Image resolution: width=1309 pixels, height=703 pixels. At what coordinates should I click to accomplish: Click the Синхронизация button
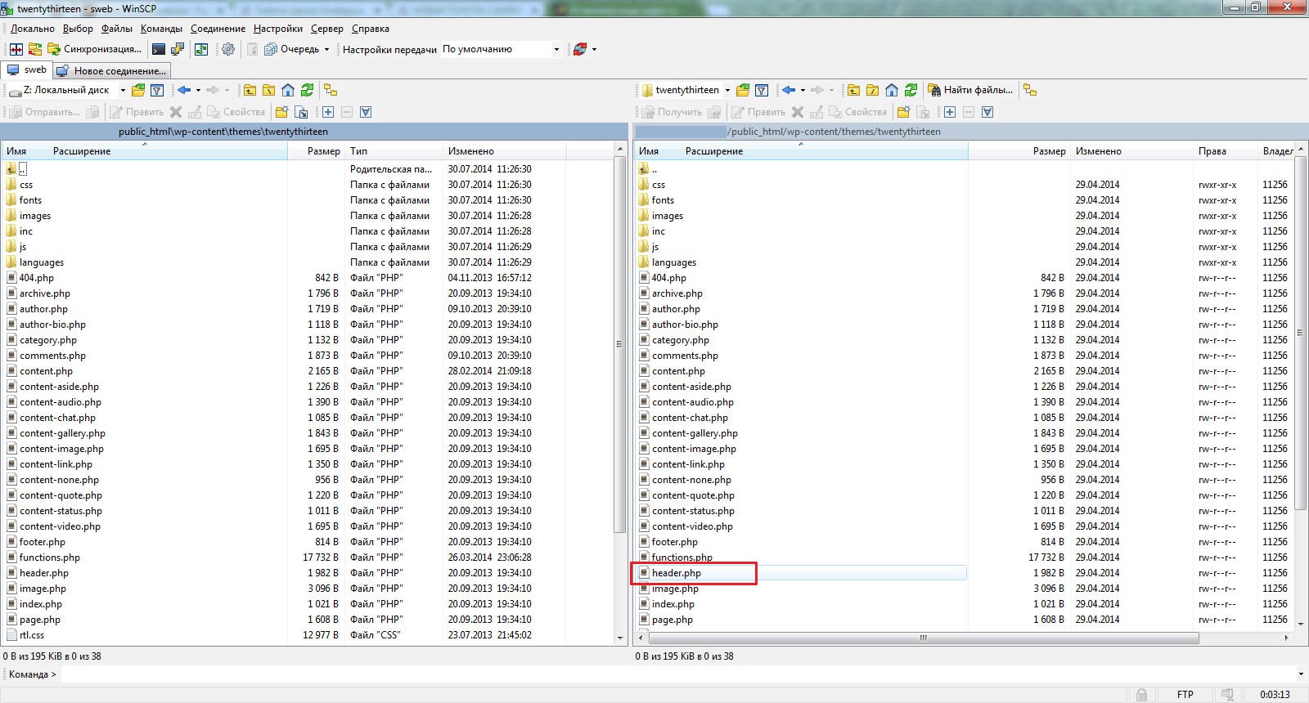[95, 49]
